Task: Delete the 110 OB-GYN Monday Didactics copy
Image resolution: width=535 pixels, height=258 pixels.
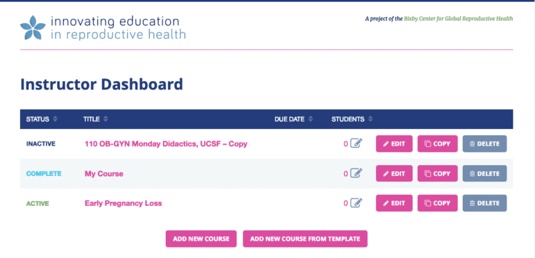Action: coord(484,144)
